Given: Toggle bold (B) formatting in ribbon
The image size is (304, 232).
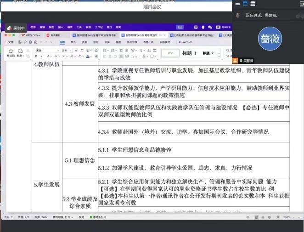Looking at the screenshot, I should (36, 56).
